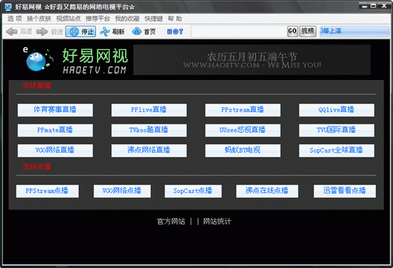The width and height of the screenshot is (393, 268).
Task: Open VGO网络直播
Action: pyautogui.click(x=55, y=150)
